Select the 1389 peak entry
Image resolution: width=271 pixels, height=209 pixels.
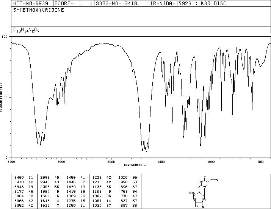pyautogui.click(x=76, y=196)
